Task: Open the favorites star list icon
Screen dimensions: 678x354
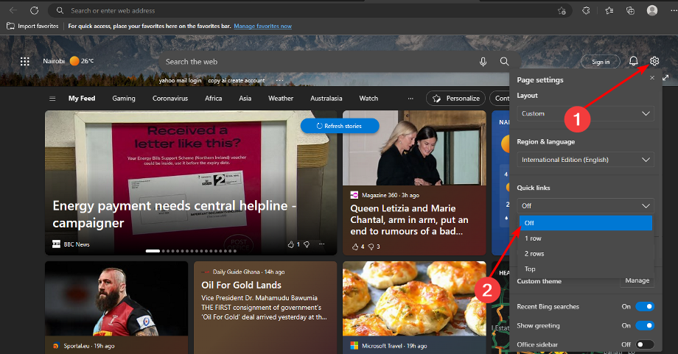Action: tap(609, 11)
